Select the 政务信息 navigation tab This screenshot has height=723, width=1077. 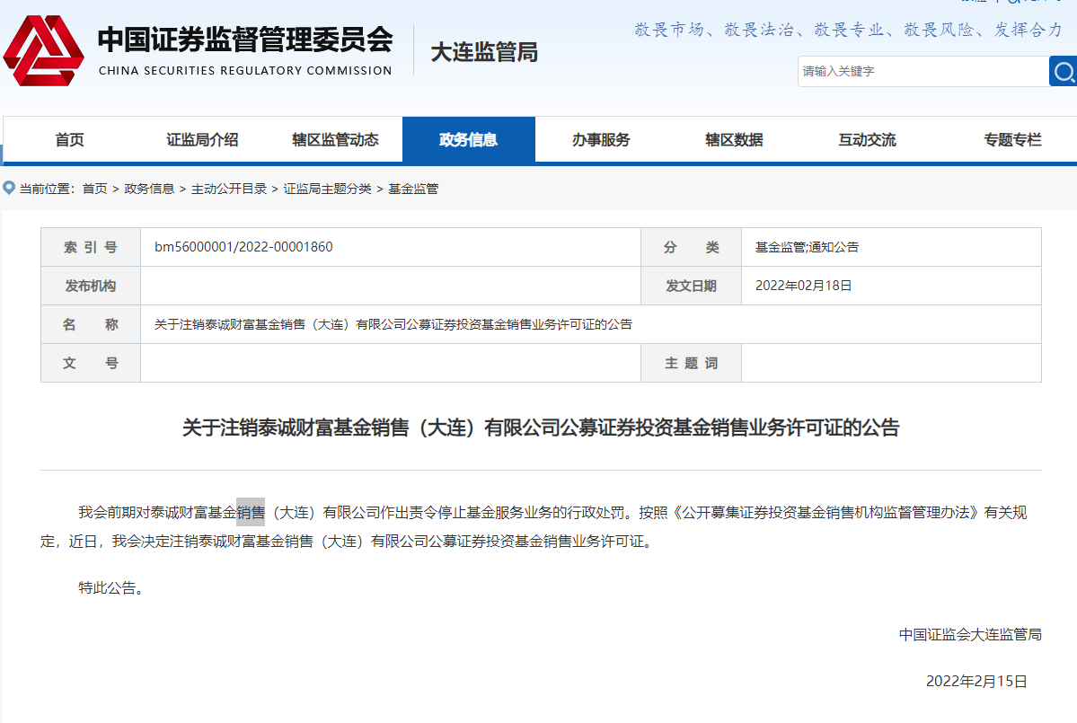coord(469,140)
